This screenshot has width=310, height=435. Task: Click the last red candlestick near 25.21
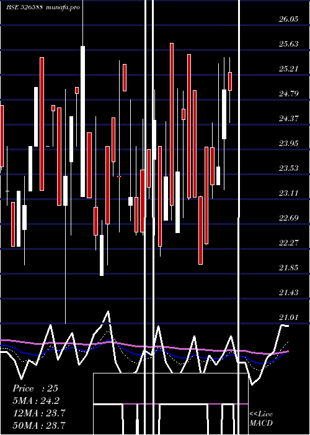click(230, 81)
